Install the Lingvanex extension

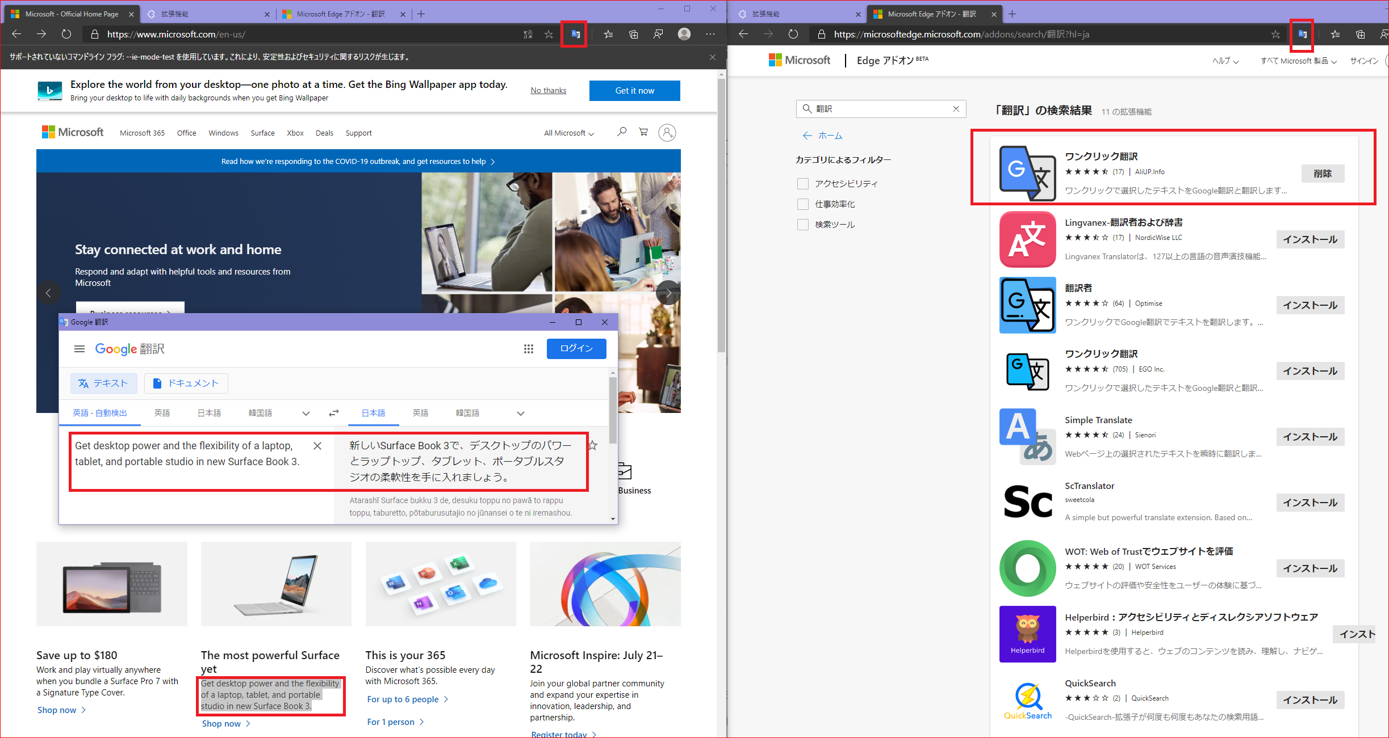point(1310,239)
